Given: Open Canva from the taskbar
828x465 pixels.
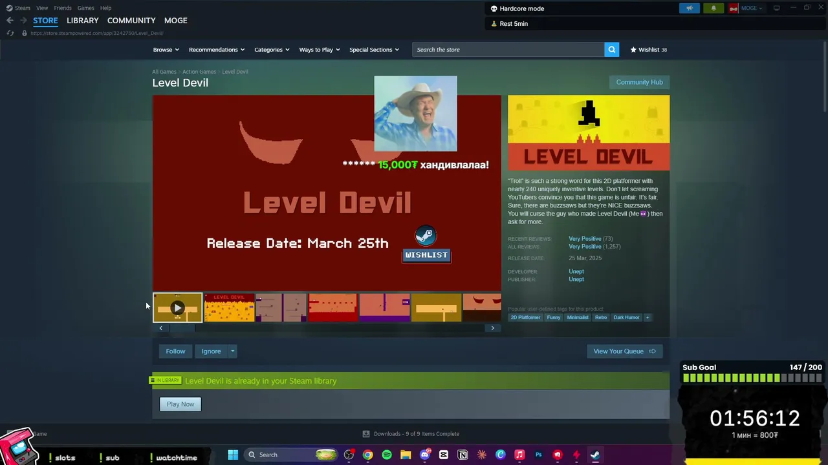Looking at the screenshot, I should click(x=501, y=455).
